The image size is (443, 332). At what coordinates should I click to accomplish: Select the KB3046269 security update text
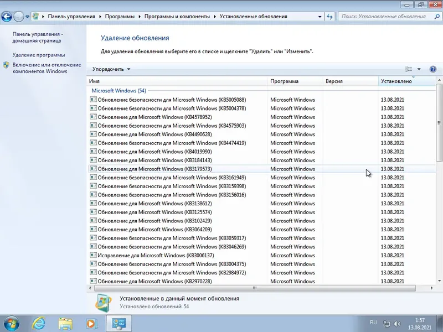[x=172, y=247]
